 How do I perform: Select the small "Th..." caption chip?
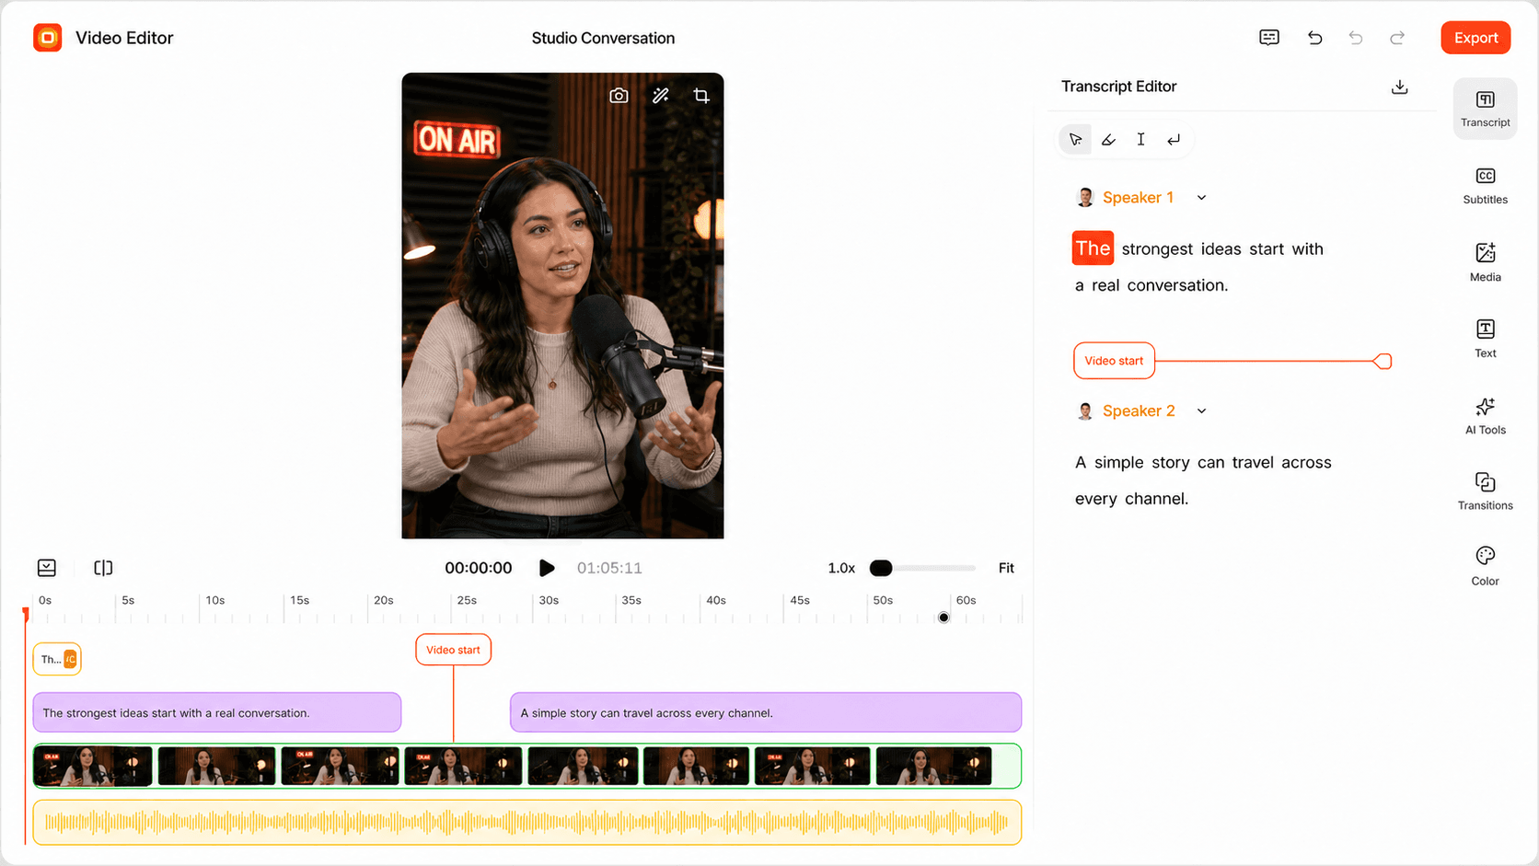[57, 659]
